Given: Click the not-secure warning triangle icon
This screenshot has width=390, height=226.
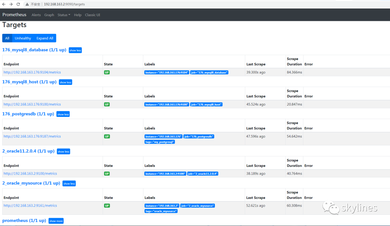Looking at the screenshot, I should coord(27,4).
